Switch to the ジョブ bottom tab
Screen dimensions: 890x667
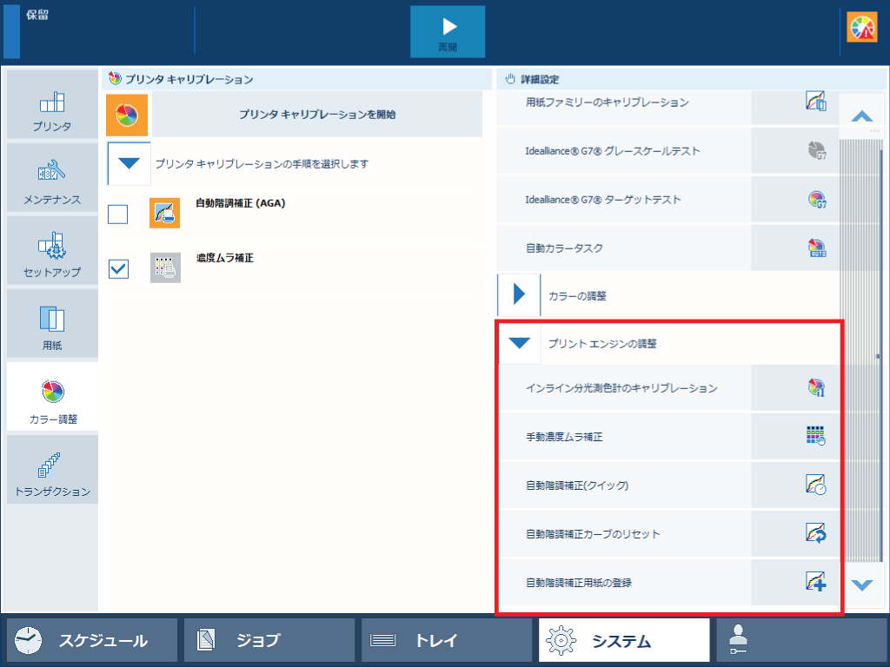point(269,640)
